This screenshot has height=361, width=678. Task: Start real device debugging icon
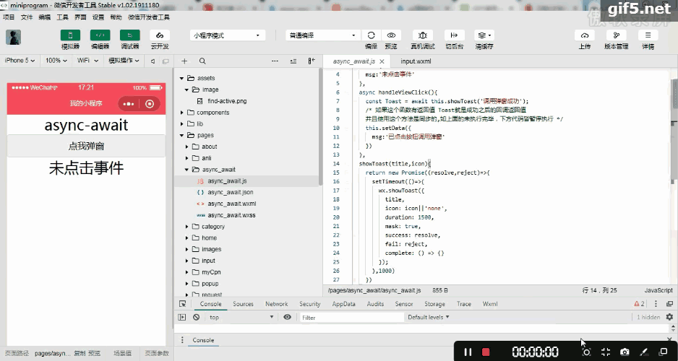pyautogui.click(x=422, y=35)
